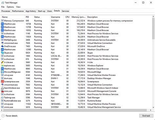Click the horizontal scrollbar right arrow
Viewport: 155px width, 120px height.
coord(150,110)
